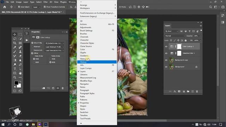Expand the Arrange submenu
This screenshot has width=226, height=127.
(97, 5)
